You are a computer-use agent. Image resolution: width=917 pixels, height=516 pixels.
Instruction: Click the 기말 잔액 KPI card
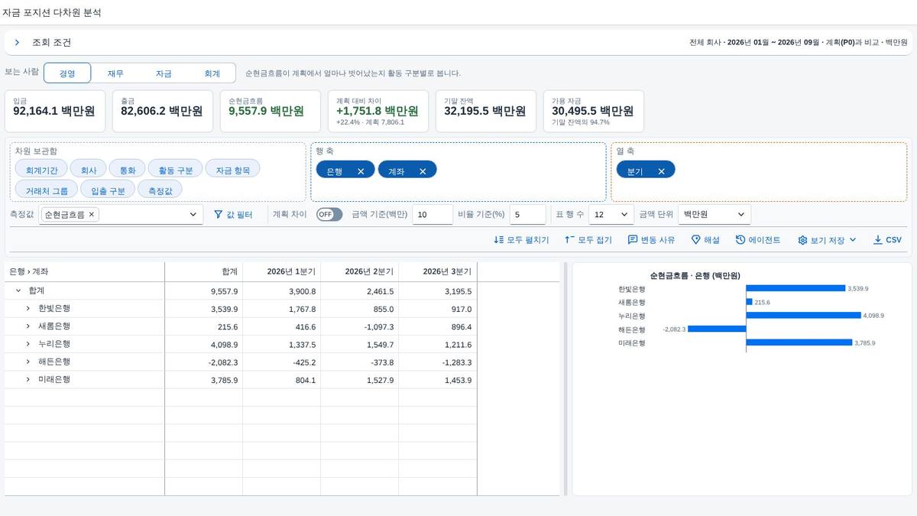tap(486, 111)
